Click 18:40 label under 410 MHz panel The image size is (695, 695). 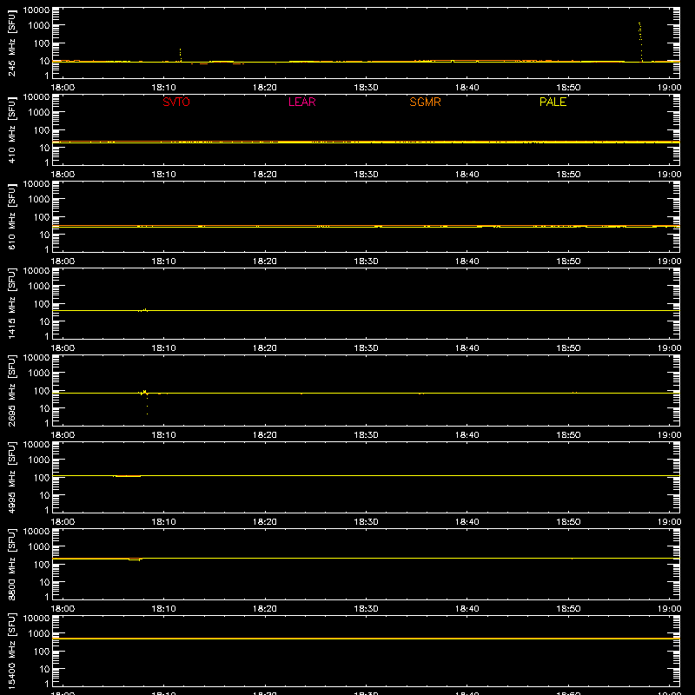(x=467, y=175)
